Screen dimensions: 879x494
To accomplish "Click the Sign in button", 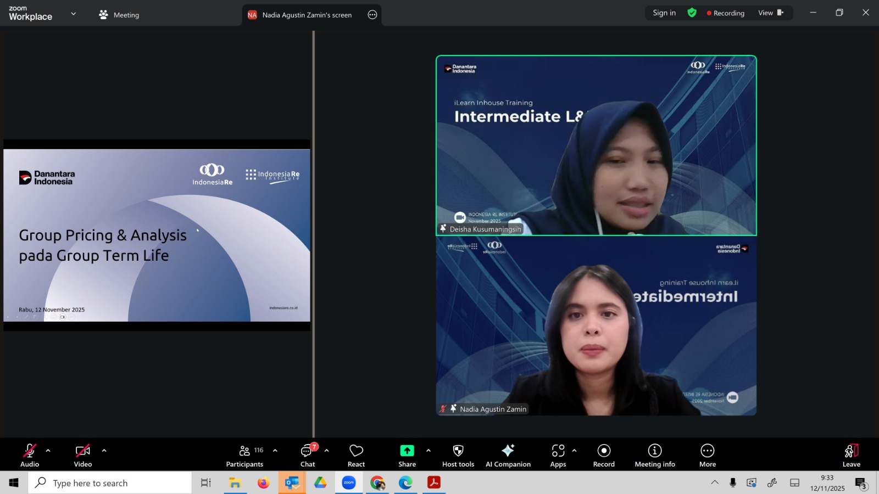I will click(x=664, y=13).
